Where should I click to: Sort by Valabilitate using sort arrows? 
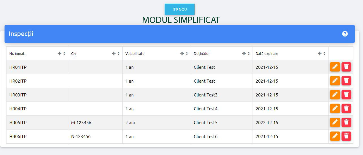click(x=187, y=53)
